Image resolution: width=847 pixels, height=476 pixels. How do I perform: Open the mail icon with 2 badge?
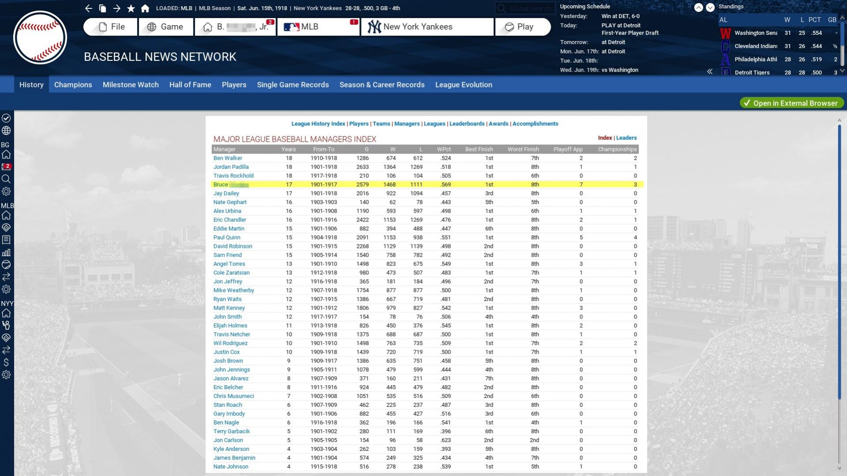[6, 167]
